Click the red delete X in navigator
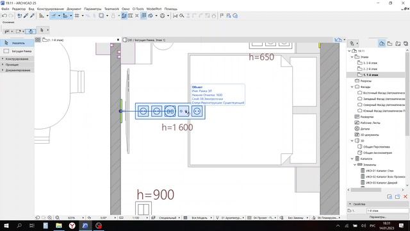The image size is (410, 231). click(x=406, y=196)
